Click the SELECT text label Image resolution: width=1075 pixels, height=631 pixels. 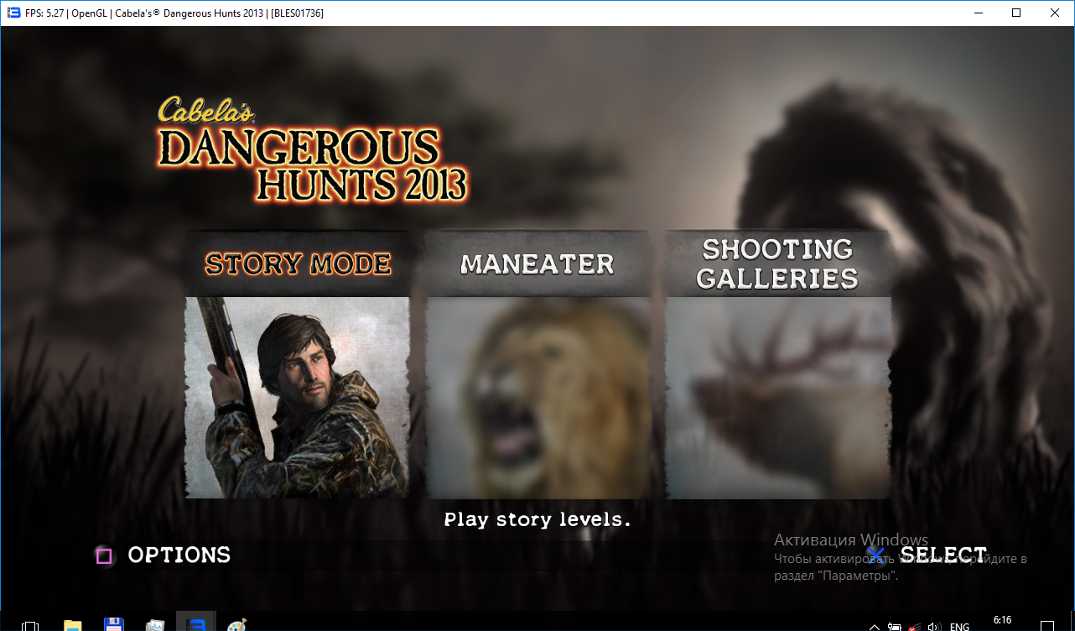(x=943, y=555)
